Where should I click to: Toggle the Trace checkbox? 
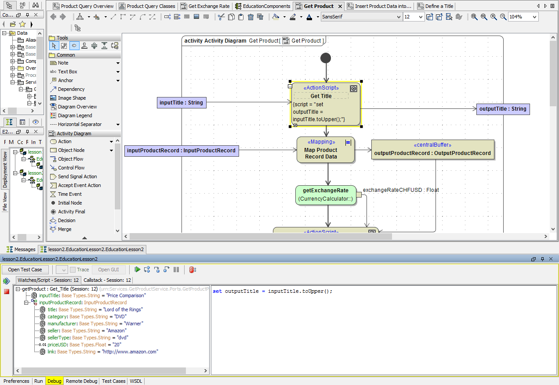coord(73,270)
